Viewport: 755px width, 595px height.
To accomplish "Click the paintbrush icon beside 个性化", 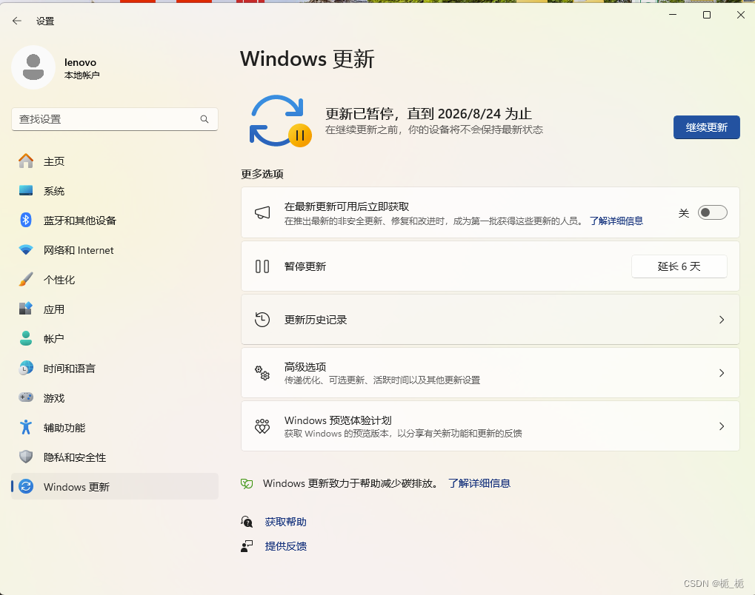I will (26, 280).
